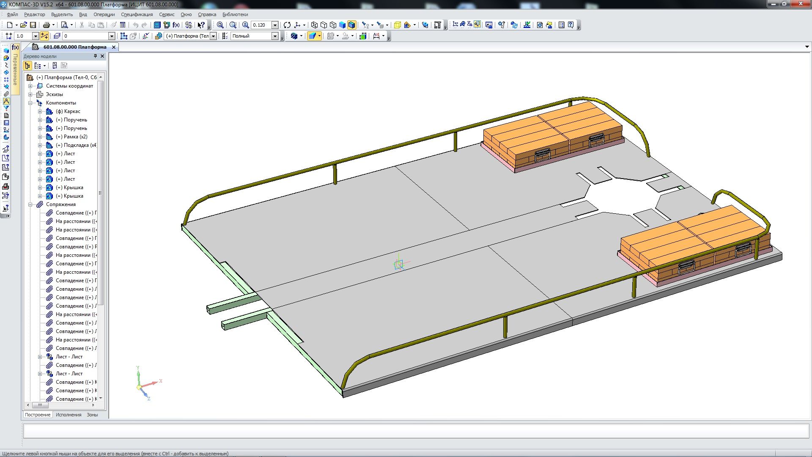Click the What's This help cursor icon
The height and width of the screenshot is (457, 812).
click(x=201, y=25)
